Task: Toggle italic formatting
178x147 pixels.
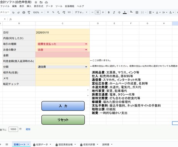Action: 114,12
